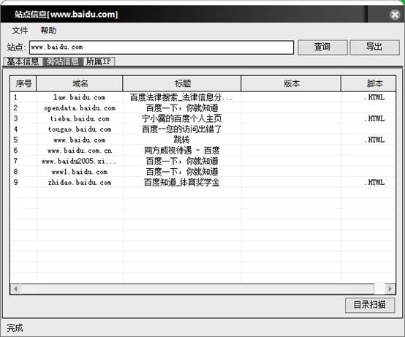Click the horizontal scrollbar right arrow
This screenshot has width=405, height=337.
pos(390,289)
